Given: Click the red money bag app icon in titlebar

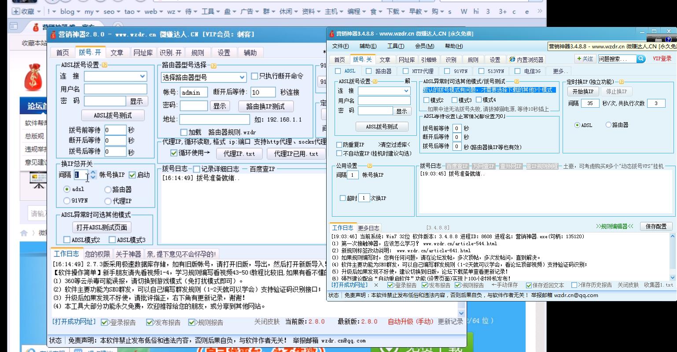Looking at the screenshot, I should (x=331, y=33).
